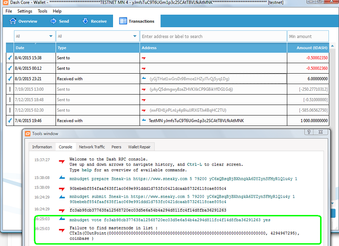The image size is (339, 246).
Task: Click the checkmark icon on the 7/4/2015 19:46 row
Action: [x=10, y=120]
